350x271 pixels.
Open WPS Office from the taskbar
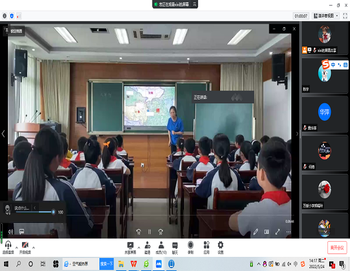tap(133, 264)
